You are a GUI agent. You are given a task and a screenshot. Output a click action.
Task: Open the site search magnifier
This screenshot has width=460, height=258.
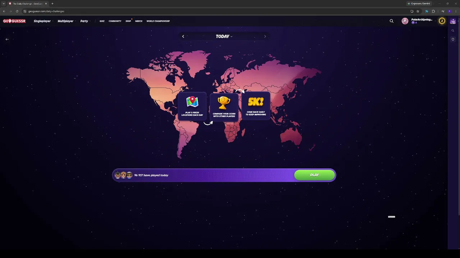click(392, 21)
